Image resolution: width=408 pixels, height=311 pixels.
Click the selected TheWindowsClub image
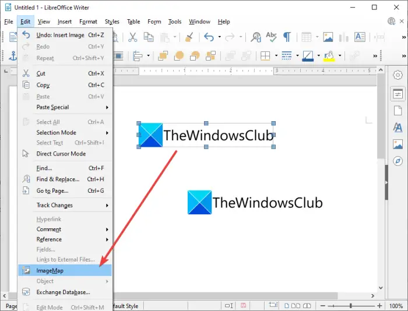[206, 135]
